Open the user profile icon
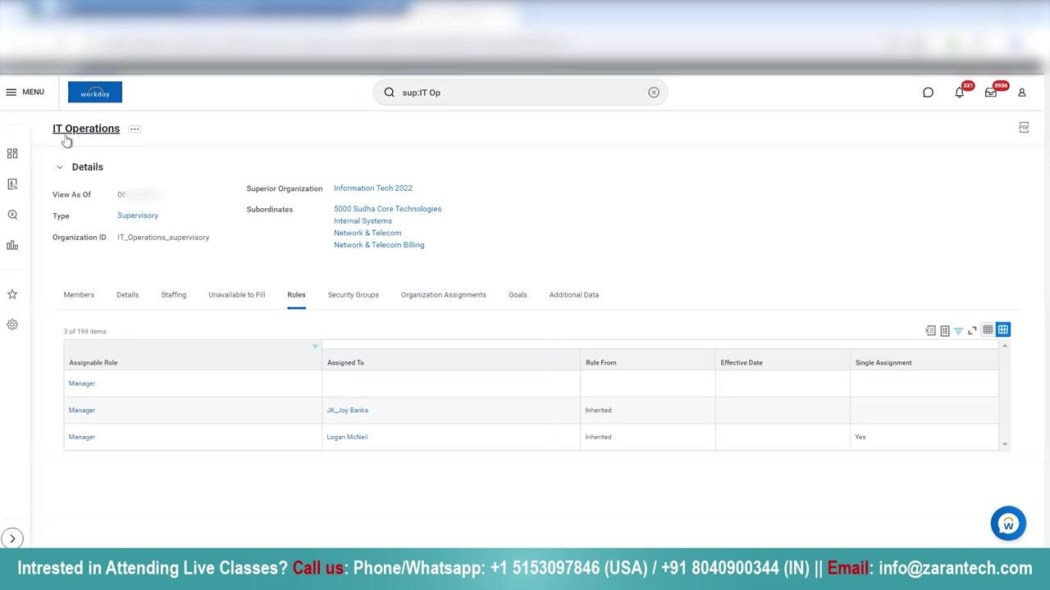Viewport: 1050px width, 590px height. [x=1022, y=93]
